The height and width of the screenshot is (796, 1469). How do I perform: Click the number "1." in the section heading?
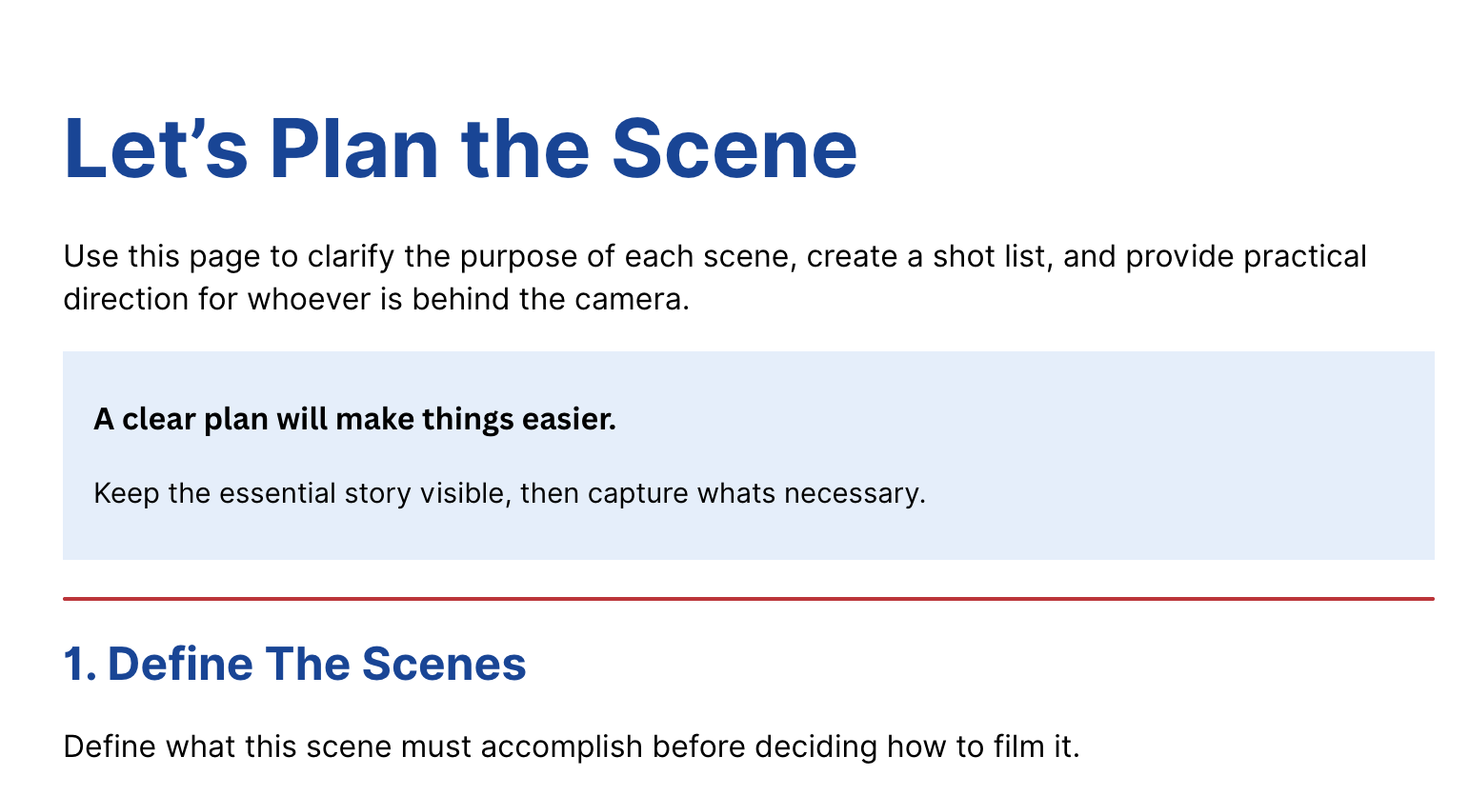click(x=80, y=664)
